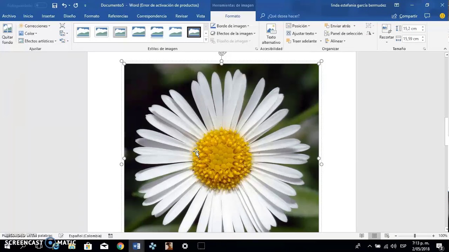This screenshot has height=252, width=449.
Task: Open the Color dropdown in Ajustar
Action: [x=28, y=33]
